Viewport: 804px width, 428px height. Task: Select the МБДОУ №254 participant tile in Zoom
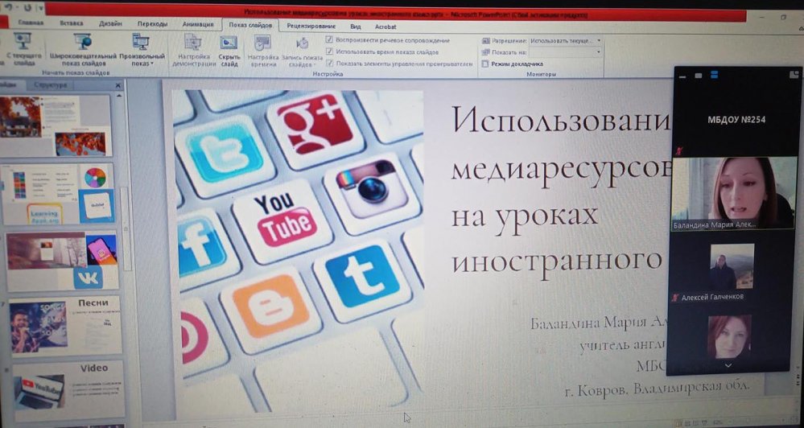coord(736,120)
